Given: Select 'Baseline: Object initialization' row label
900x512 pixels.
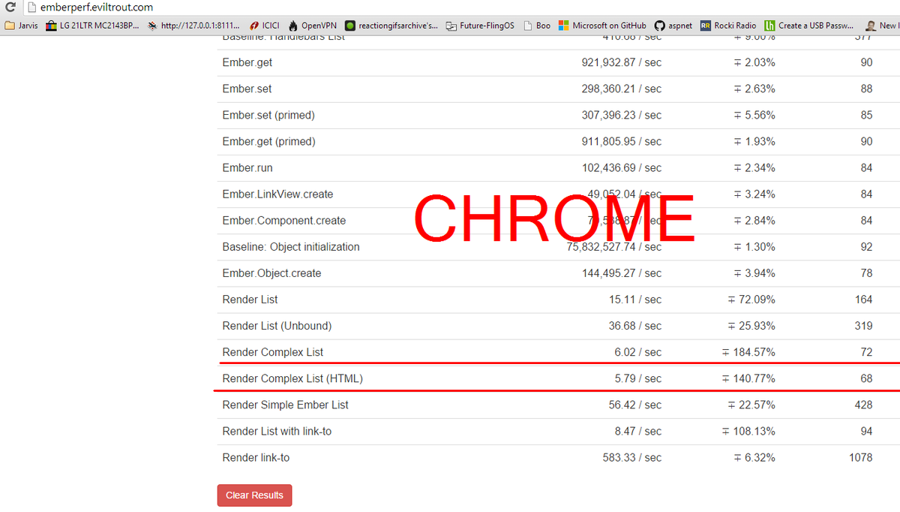Looking at the screenshot, I should point(291,247).
